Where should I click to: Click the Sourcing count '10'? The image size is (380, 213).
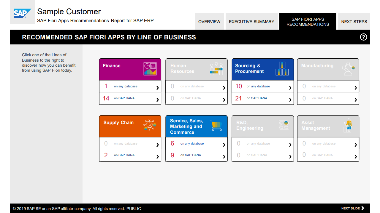[x=239, y=86]
